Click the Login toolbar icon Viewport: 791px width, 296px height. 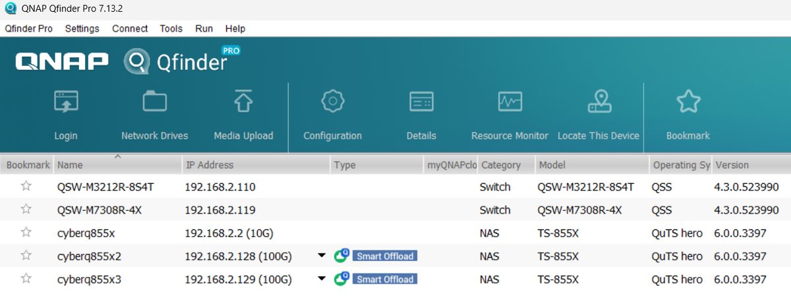coord(66,103)
